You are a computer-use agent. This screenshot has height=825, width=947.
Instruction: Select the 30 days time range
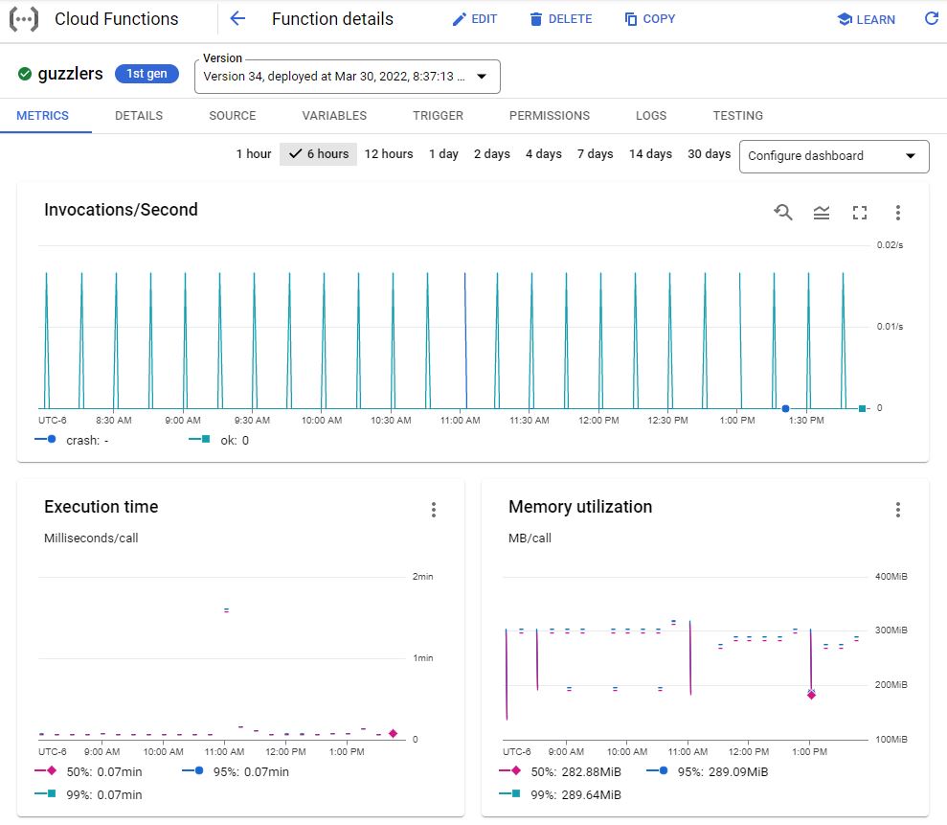709,154
